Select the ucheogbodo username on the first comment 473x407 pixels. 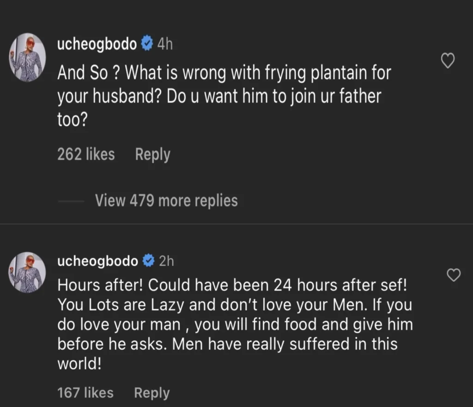[x=97, y=44]
